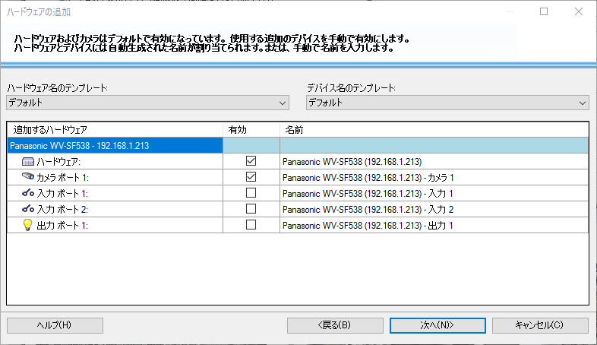This screenshot has height=345, width=597.
Task: Click the ヘルプ(H) button
Action: click(x=55, y=325)
